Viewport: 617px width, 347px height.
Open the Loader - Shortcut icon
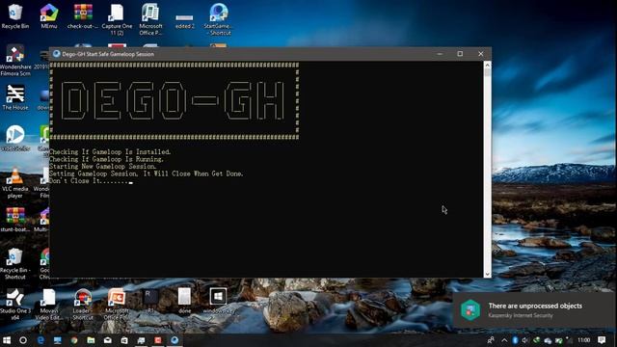pos(83,305)
